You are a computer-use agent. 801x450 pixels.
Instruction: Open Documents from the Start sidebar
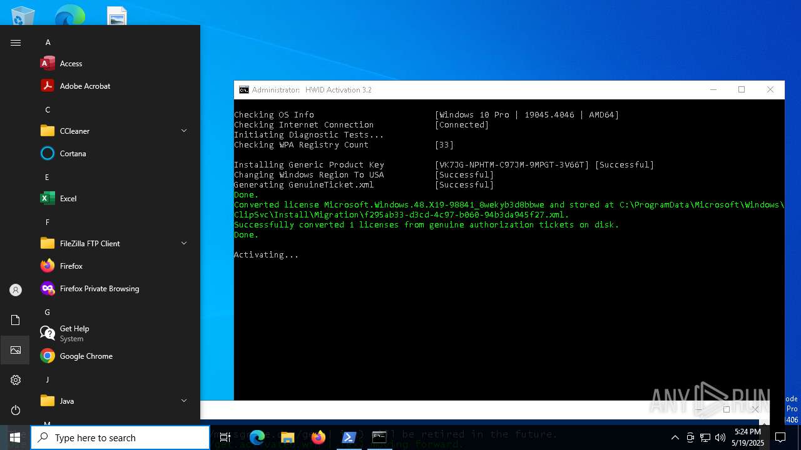click(16, 320)
